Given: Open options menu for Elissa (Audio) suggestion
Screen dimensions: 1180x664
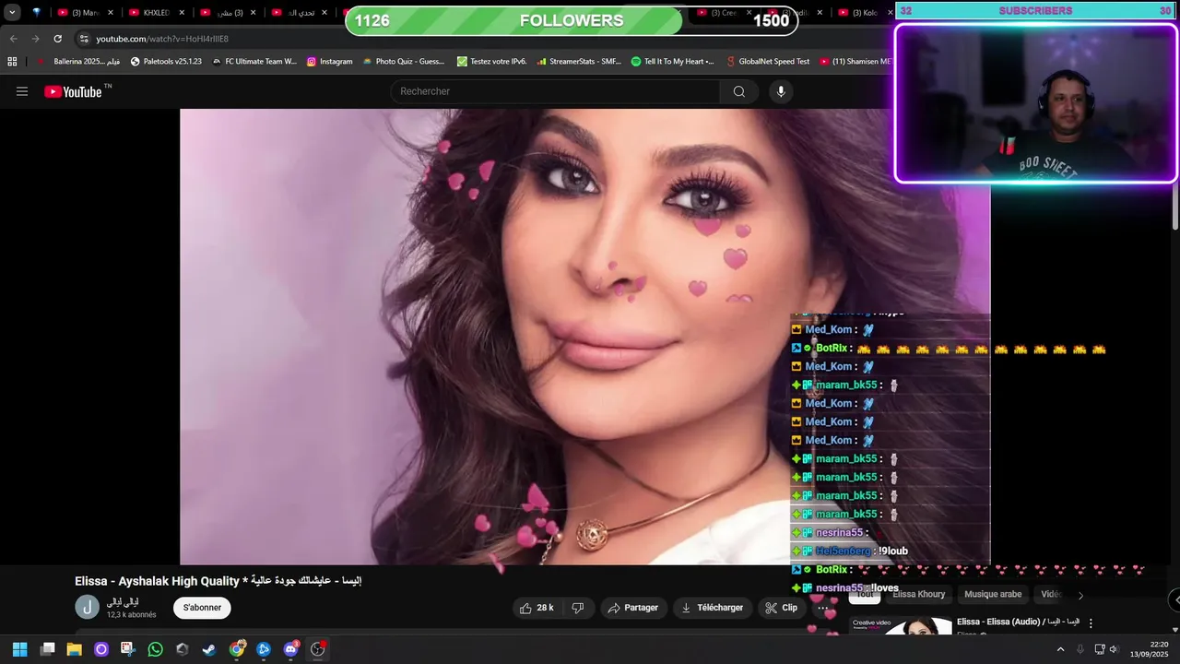Looking at the screenshot, I should click(1091, 623).
